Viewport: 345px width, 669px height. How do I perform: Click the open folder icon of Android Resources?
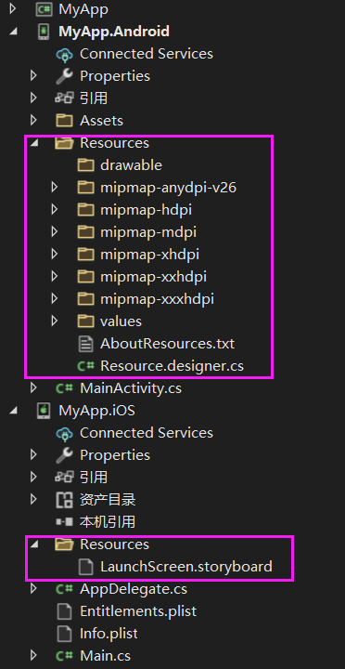click(x=65, y=143)
